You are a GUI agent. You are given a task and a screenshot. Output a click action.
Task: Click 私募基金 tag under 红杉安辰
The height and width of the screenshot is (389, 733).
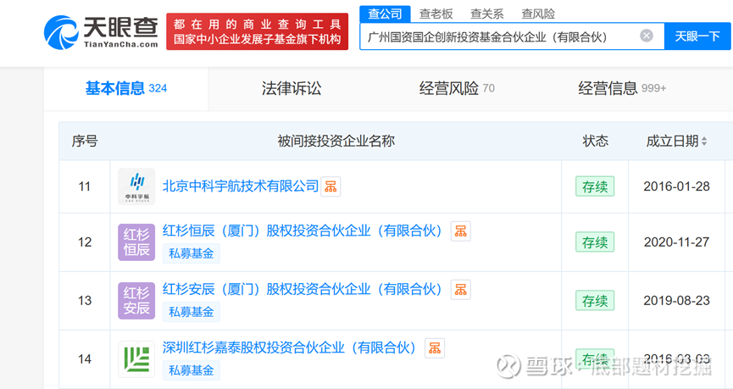pos(192,312)
